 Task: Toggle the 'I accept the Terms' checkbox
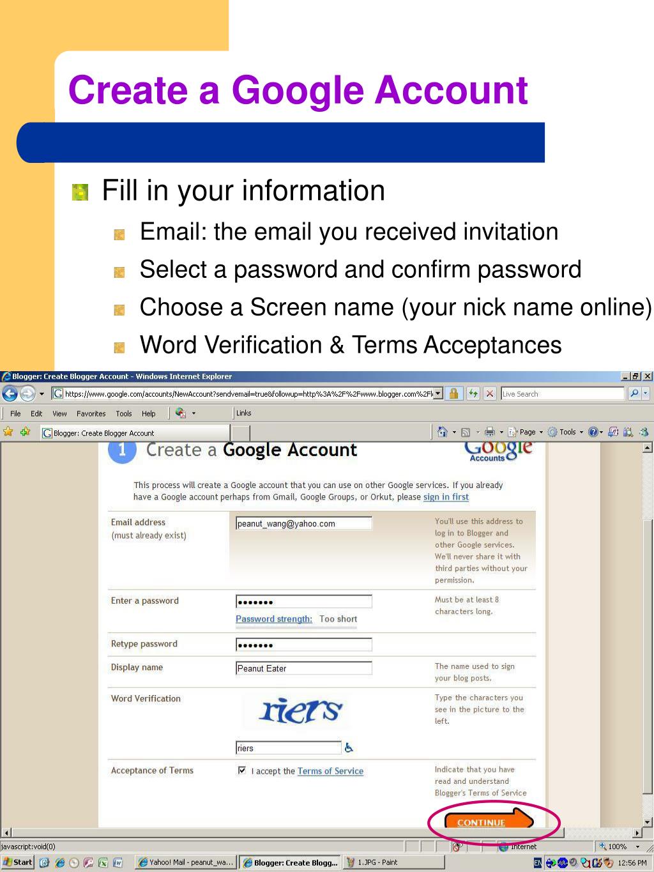pyautogui.click(x=242, y=771)
